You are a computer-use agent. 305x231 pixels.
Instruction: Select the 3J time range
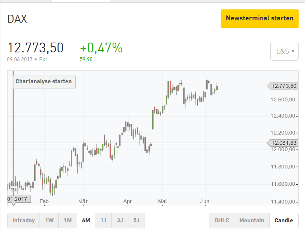(119, 220)
